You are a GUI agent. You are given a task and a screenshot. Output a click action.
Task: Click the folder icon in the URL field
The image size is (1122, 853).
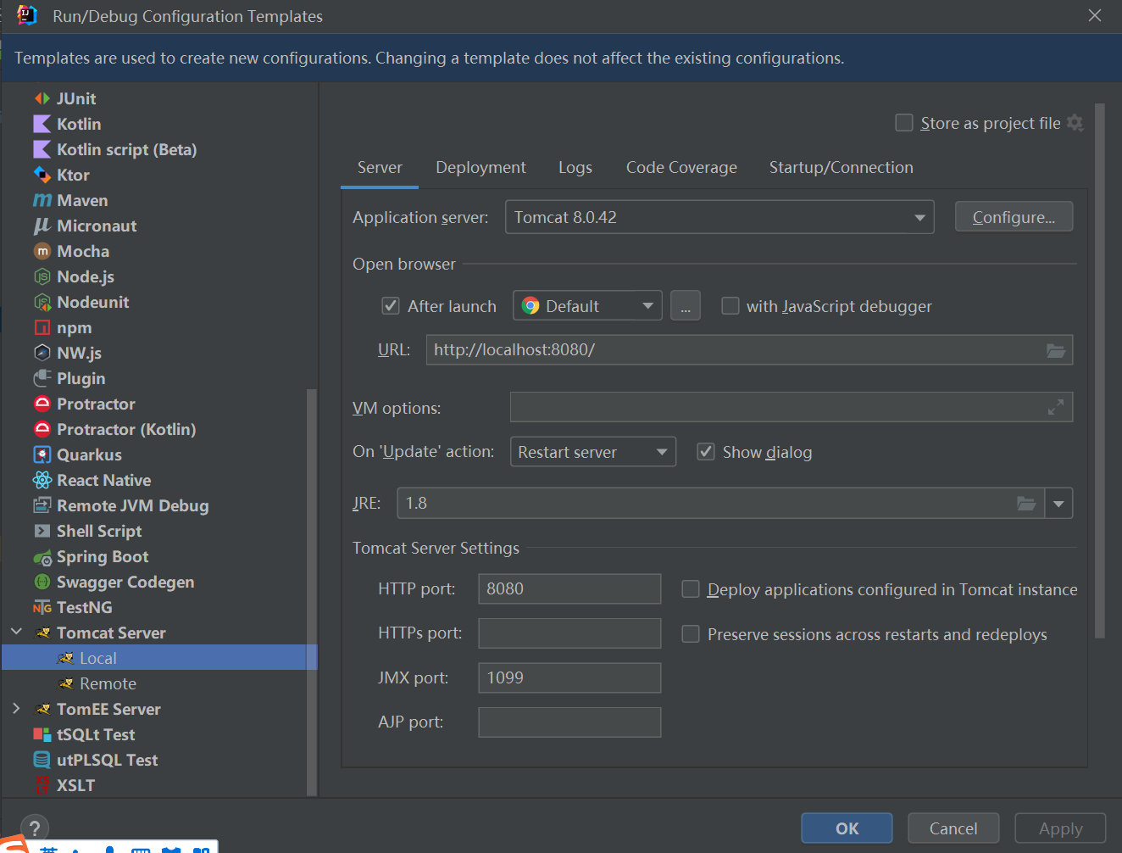1056,350
